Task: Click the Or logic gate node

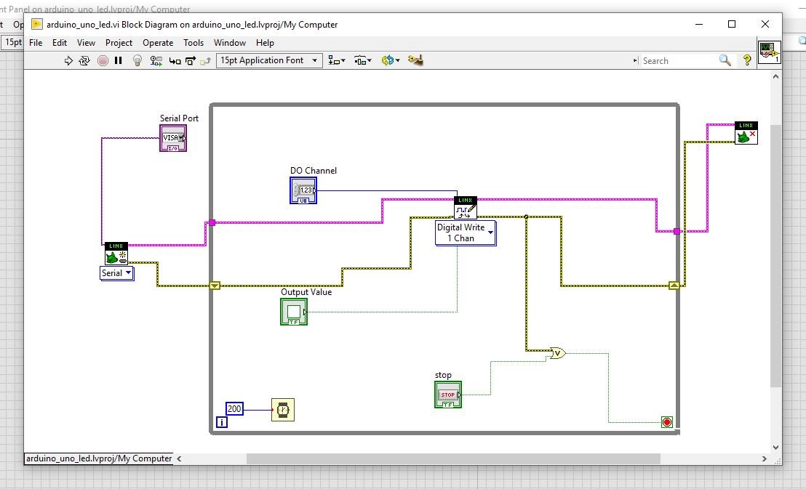Action: pos(556,354)
